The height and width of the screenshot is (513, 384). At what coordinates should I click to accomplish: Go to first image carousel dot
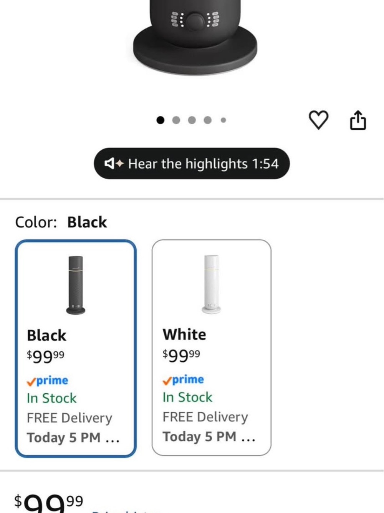(161, 120)
